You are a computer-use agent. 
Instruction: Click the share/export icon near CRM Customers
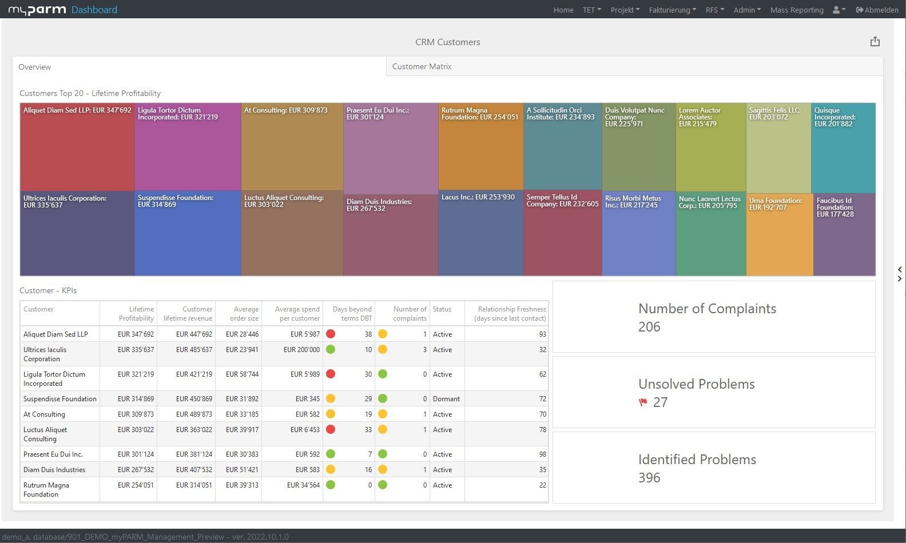coord(875,42)
